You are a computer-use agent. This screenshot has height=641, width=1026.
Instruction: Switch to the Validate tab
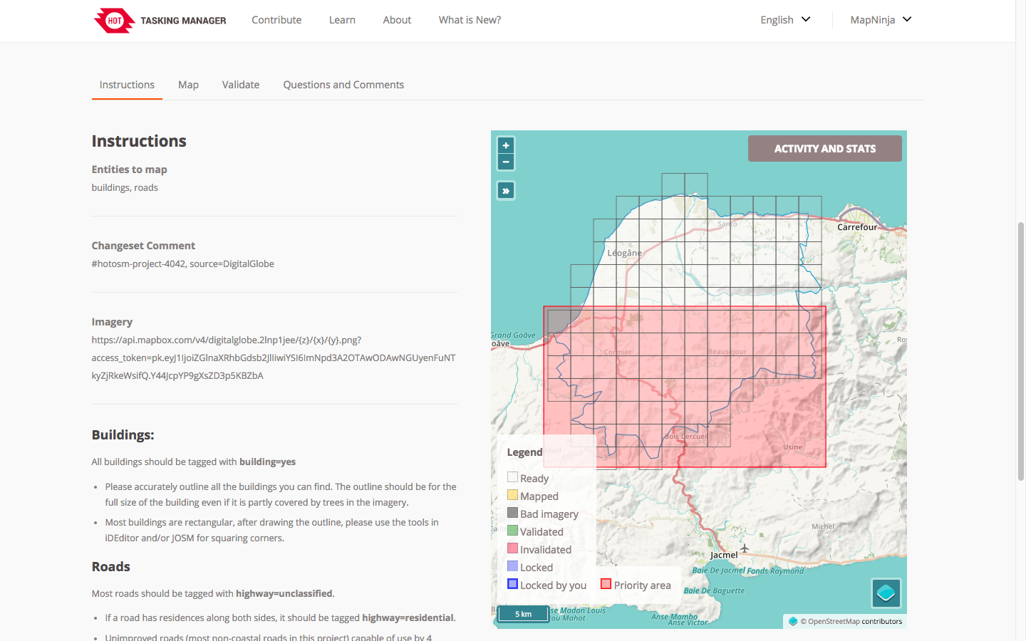tap(241, 85)
